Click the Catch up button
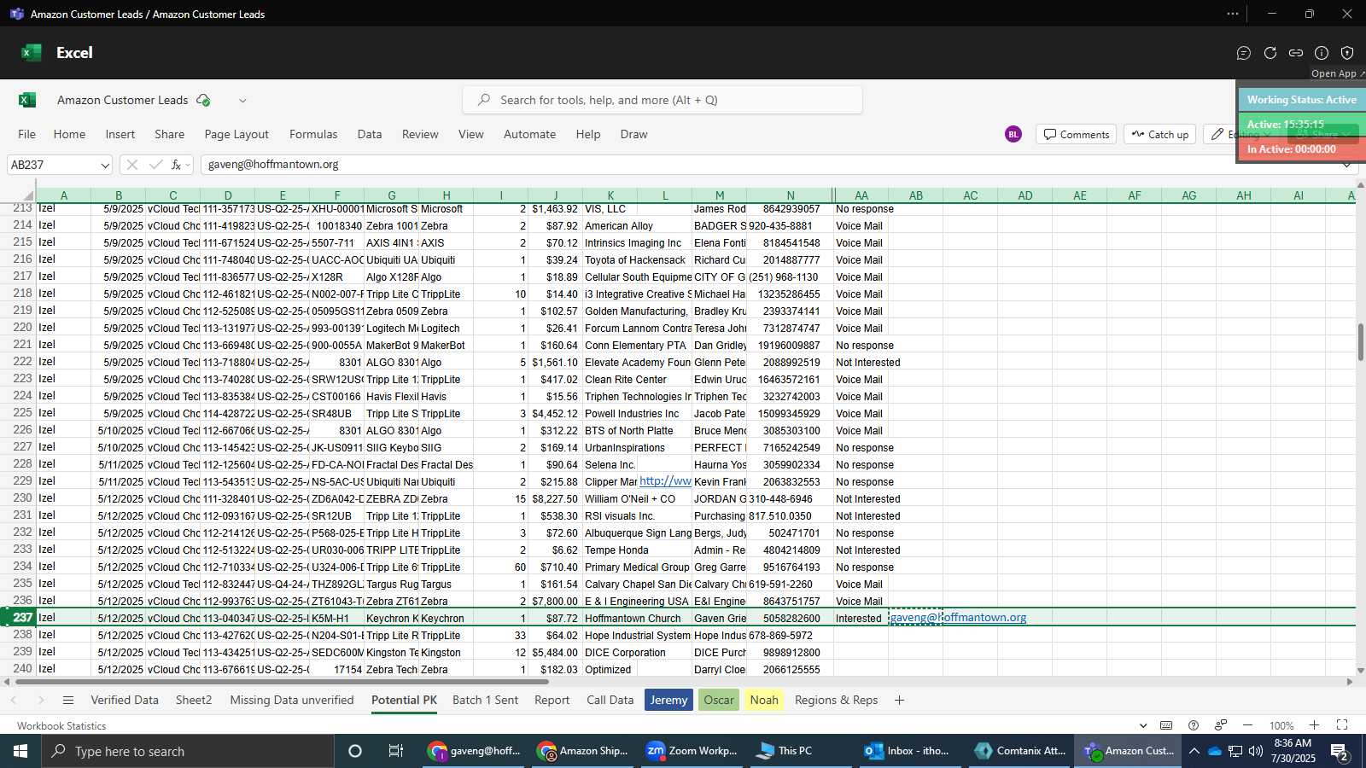 point(1159,134)
